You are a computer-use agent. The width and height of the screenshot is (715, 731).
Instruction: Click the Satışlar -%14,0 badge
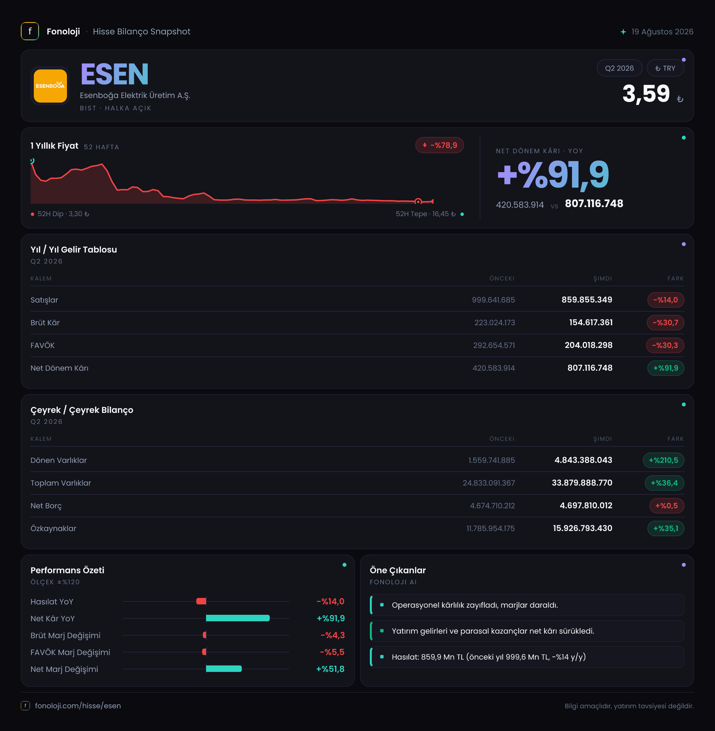665,300
